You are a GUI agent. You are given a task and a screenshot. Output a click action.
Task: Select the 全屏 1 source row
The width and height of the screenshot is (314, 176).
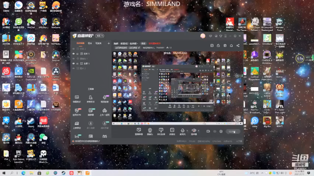91,64
